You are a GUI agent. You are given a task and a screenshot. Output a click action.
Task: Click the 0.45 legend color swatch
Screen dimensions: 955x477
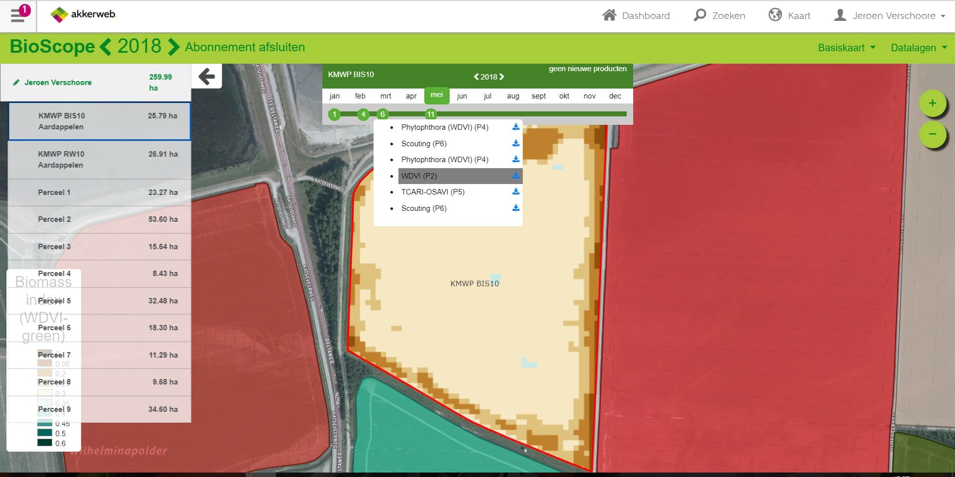[45, 423]
